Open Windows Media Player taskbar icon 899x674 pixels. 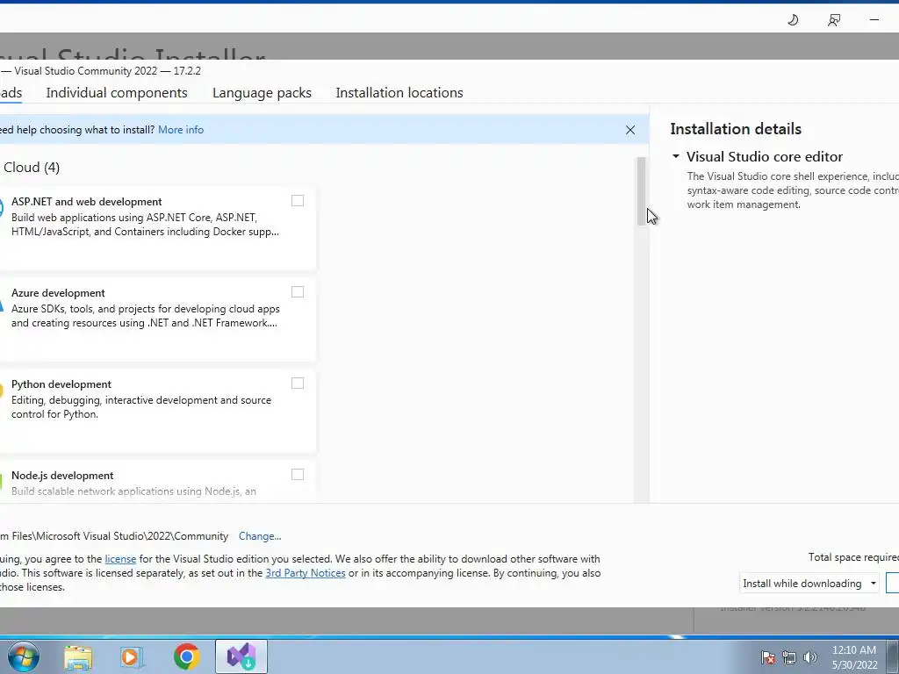[131, 656]
